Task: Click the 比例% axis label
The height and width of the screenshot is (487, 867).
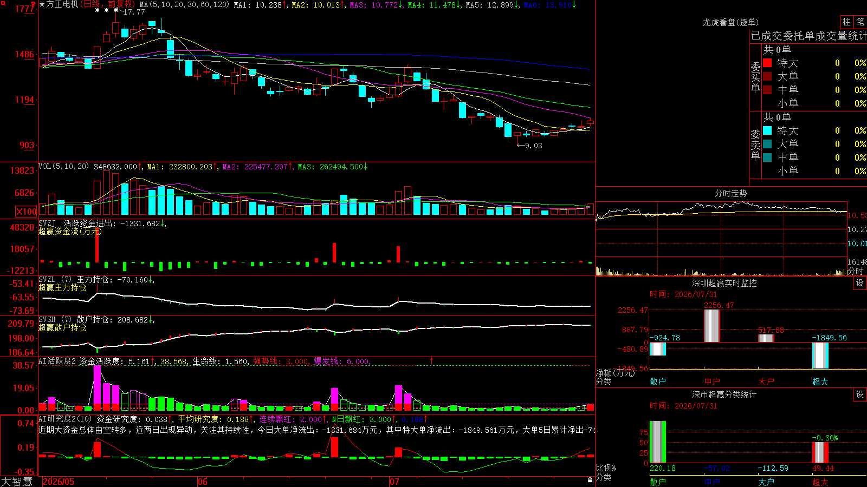Action: click(x=606, y=468)
